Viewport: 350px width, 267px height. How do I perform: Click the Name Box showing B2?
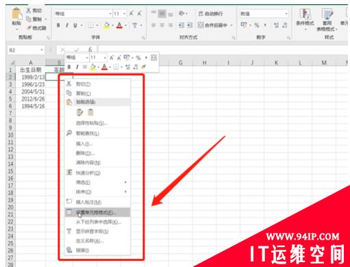click(26, 50)
